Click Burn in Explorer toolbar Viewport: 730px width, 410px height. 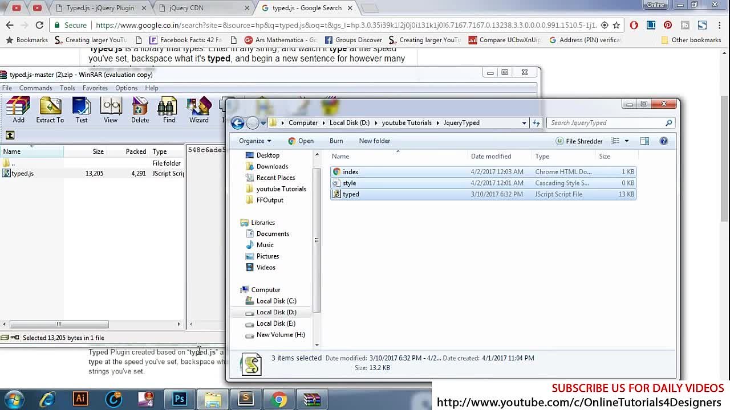point(336,141)
